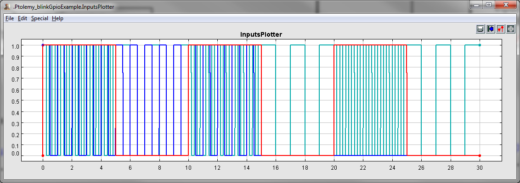520x183 pixels.
Task: Open the plot format settings icon
Action: (x=500, y=29)
